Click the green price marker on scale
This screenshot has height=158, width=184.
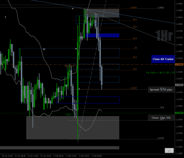(x=179, y=113)
